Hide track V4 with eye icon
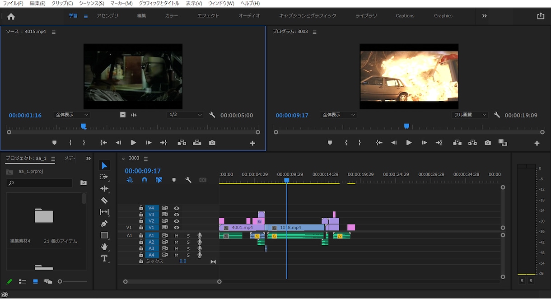Image resolution: width=551 pixels, height=299 pixels. tap(177, 208)
